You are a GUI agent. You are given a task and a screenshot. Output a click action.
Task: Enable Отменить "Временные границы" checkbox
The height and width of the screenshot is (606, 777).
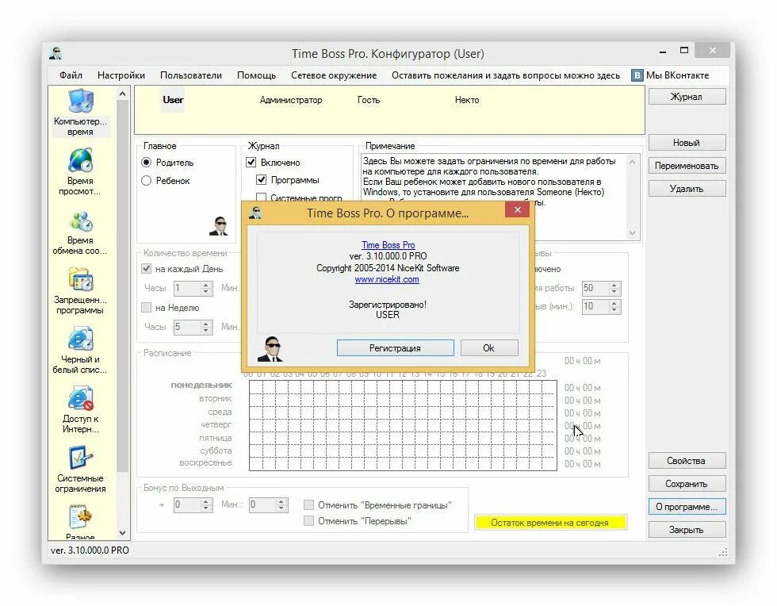click(308, 504)
